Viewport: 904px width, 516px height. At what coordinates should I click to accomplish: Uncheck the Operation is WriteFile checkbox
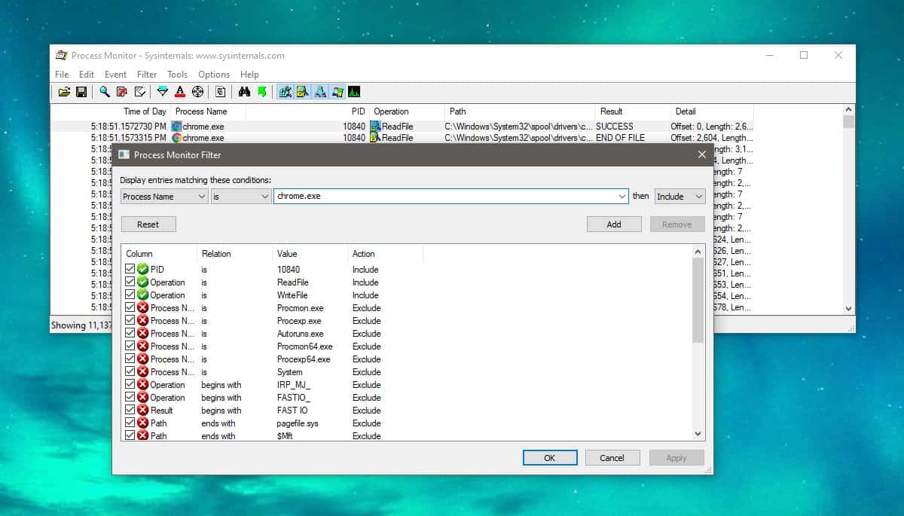[x=130, y=295]
